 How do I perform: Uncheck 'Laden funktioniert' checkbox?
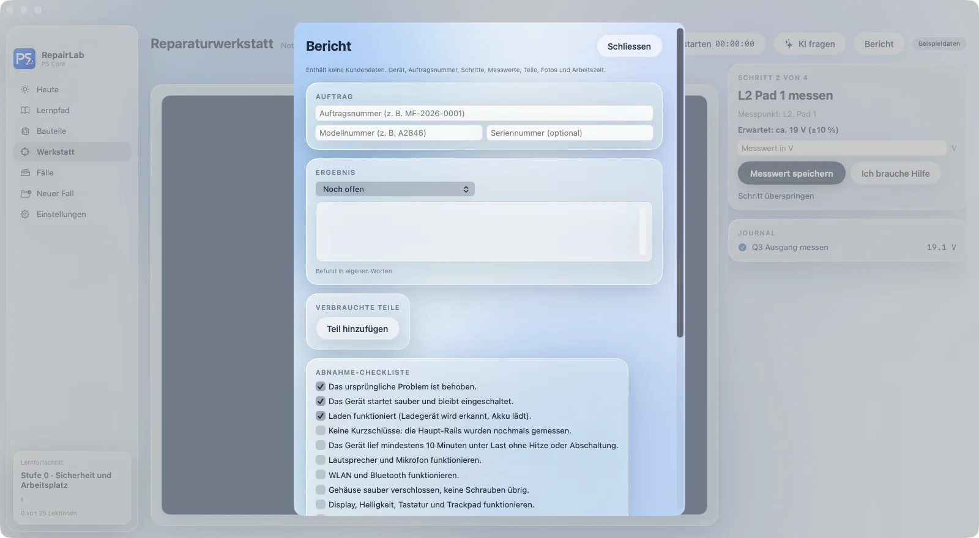[321, 416]
